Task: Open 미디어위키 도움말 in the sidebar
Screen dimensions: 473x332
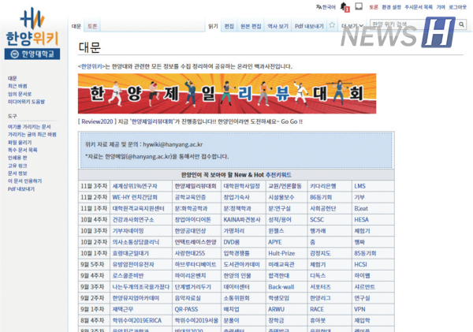Action: [26, 102]
